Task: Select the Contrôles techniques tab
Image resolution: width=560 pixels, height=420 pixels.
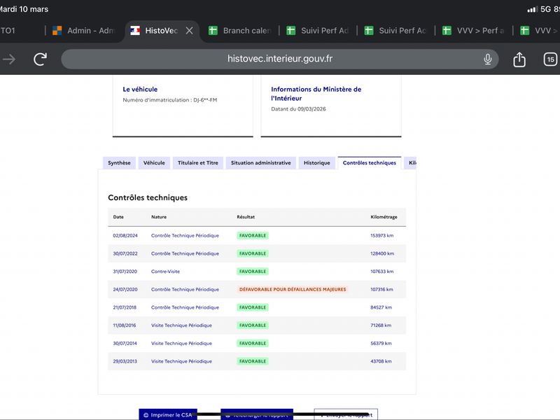Action: [x=370, y=163]
